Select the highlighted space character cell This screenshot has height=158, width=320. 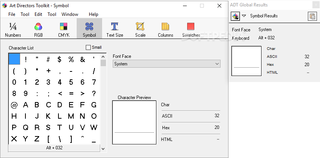(x=14, y=59)
